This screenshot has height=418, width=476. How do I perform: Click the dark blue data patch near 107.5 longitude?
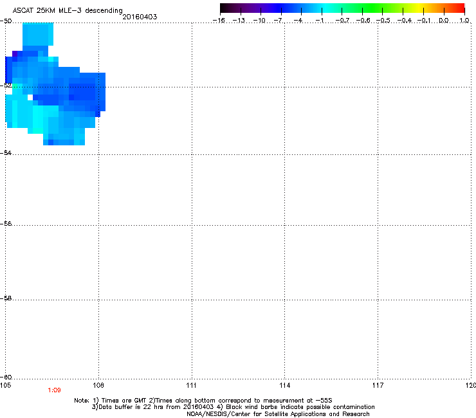coord(82,93)
